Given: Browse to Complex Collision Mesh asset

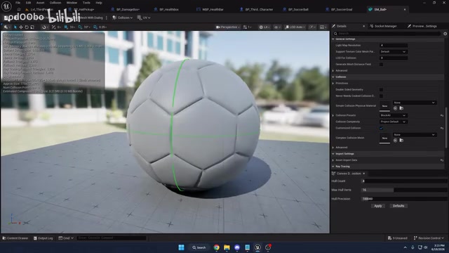Looking at the screenshot, I should click(x=401, y=141).
